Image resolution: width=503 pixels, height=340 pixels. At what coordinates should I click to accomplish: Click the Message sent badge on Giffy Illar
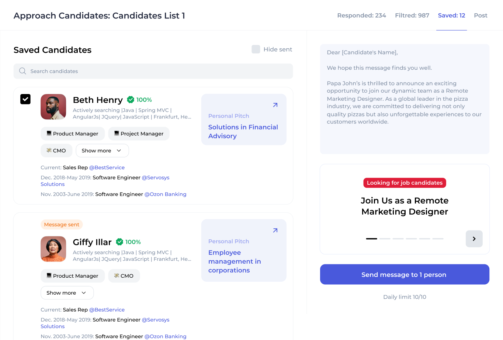(62, 224)
